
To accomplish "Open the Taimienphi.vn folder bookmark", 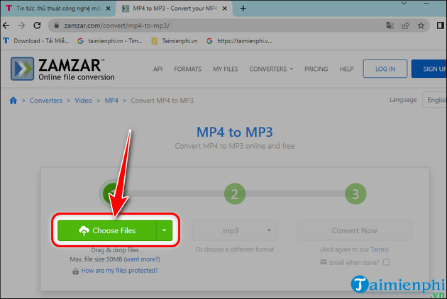I will coord(175,41).
